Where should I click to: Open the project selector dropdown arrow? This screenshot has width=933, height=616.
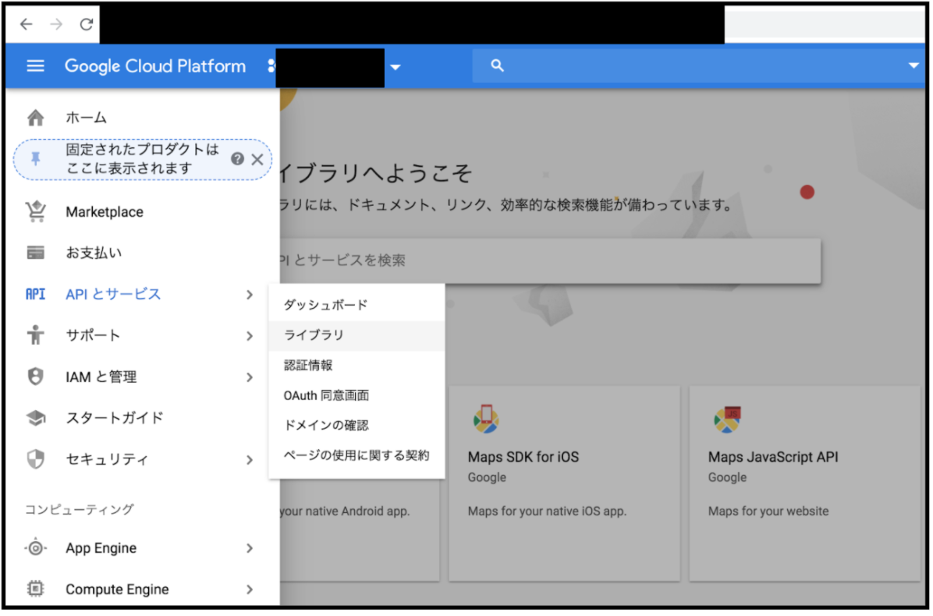(396, 67)
